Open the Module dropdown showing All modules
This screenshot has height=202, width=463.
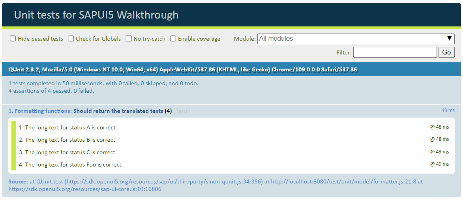click(x=356, y=39)
